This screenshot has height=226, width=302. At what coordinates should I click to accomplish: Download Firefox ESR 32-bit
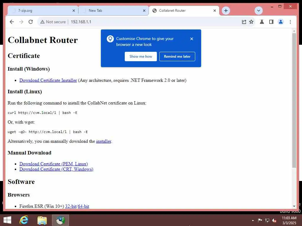click(71, 206)
